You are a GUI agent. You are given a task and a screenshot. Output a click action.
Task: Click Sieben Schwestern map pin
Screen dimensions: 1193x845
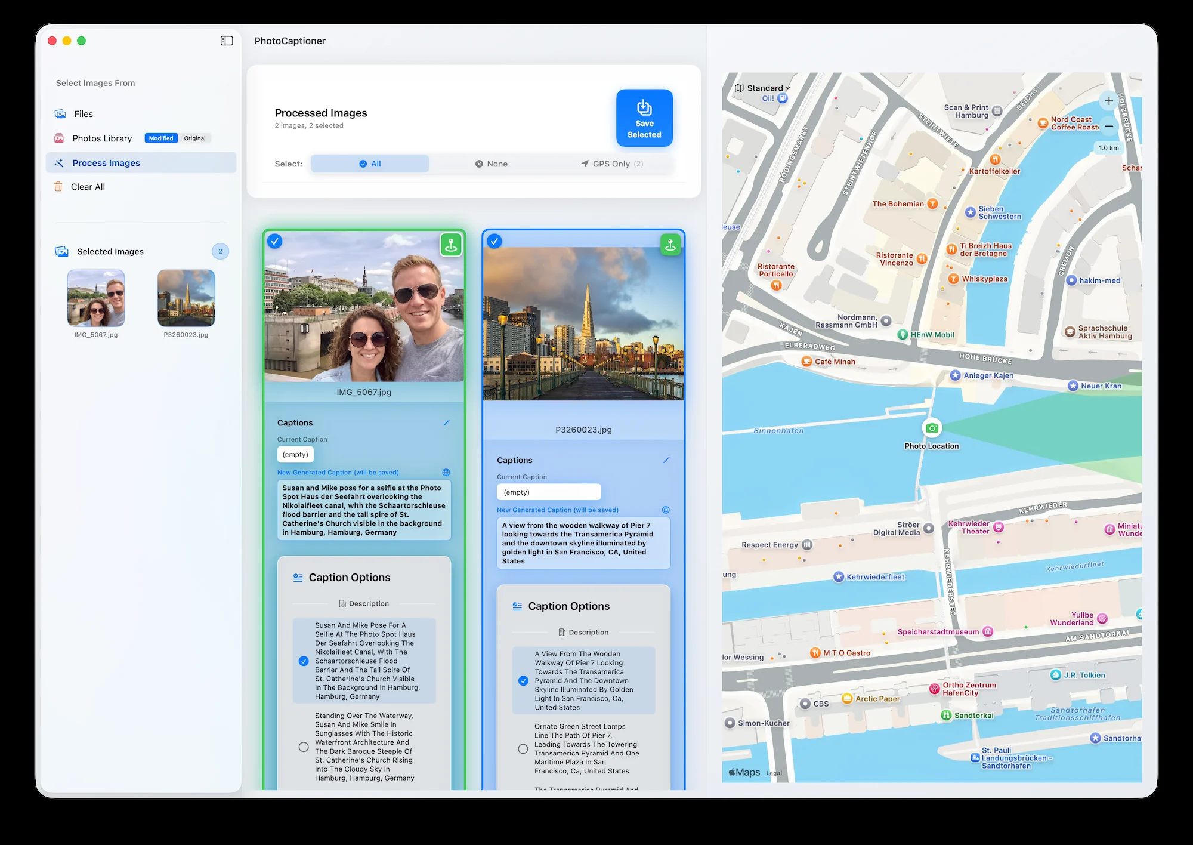[x=971, y=212]
